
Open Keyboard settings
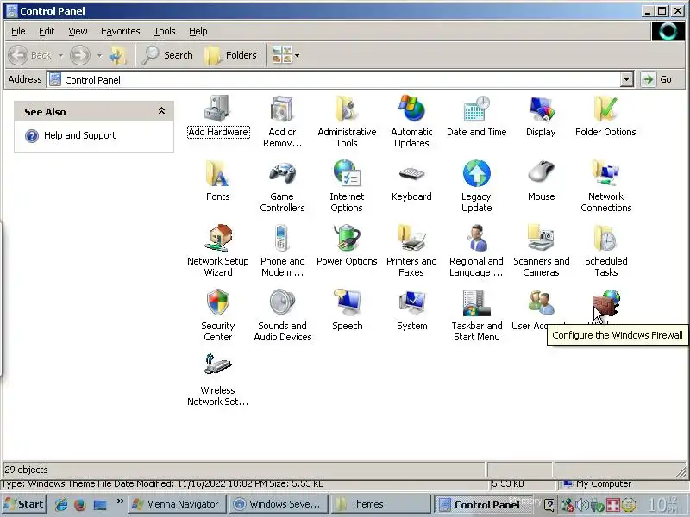tap(411, 181)
